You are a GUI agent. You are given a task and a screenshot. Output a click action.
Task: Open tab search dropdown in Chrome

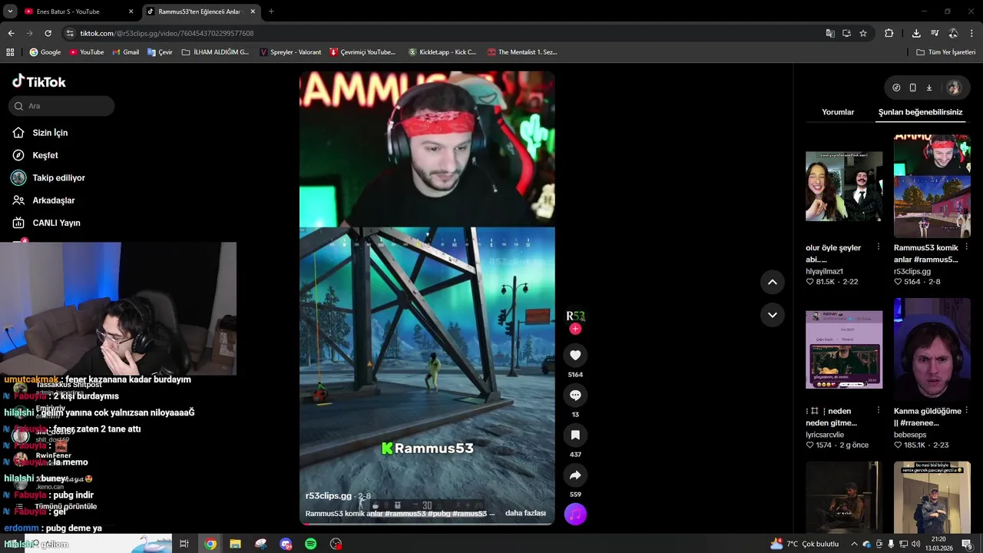9,12
